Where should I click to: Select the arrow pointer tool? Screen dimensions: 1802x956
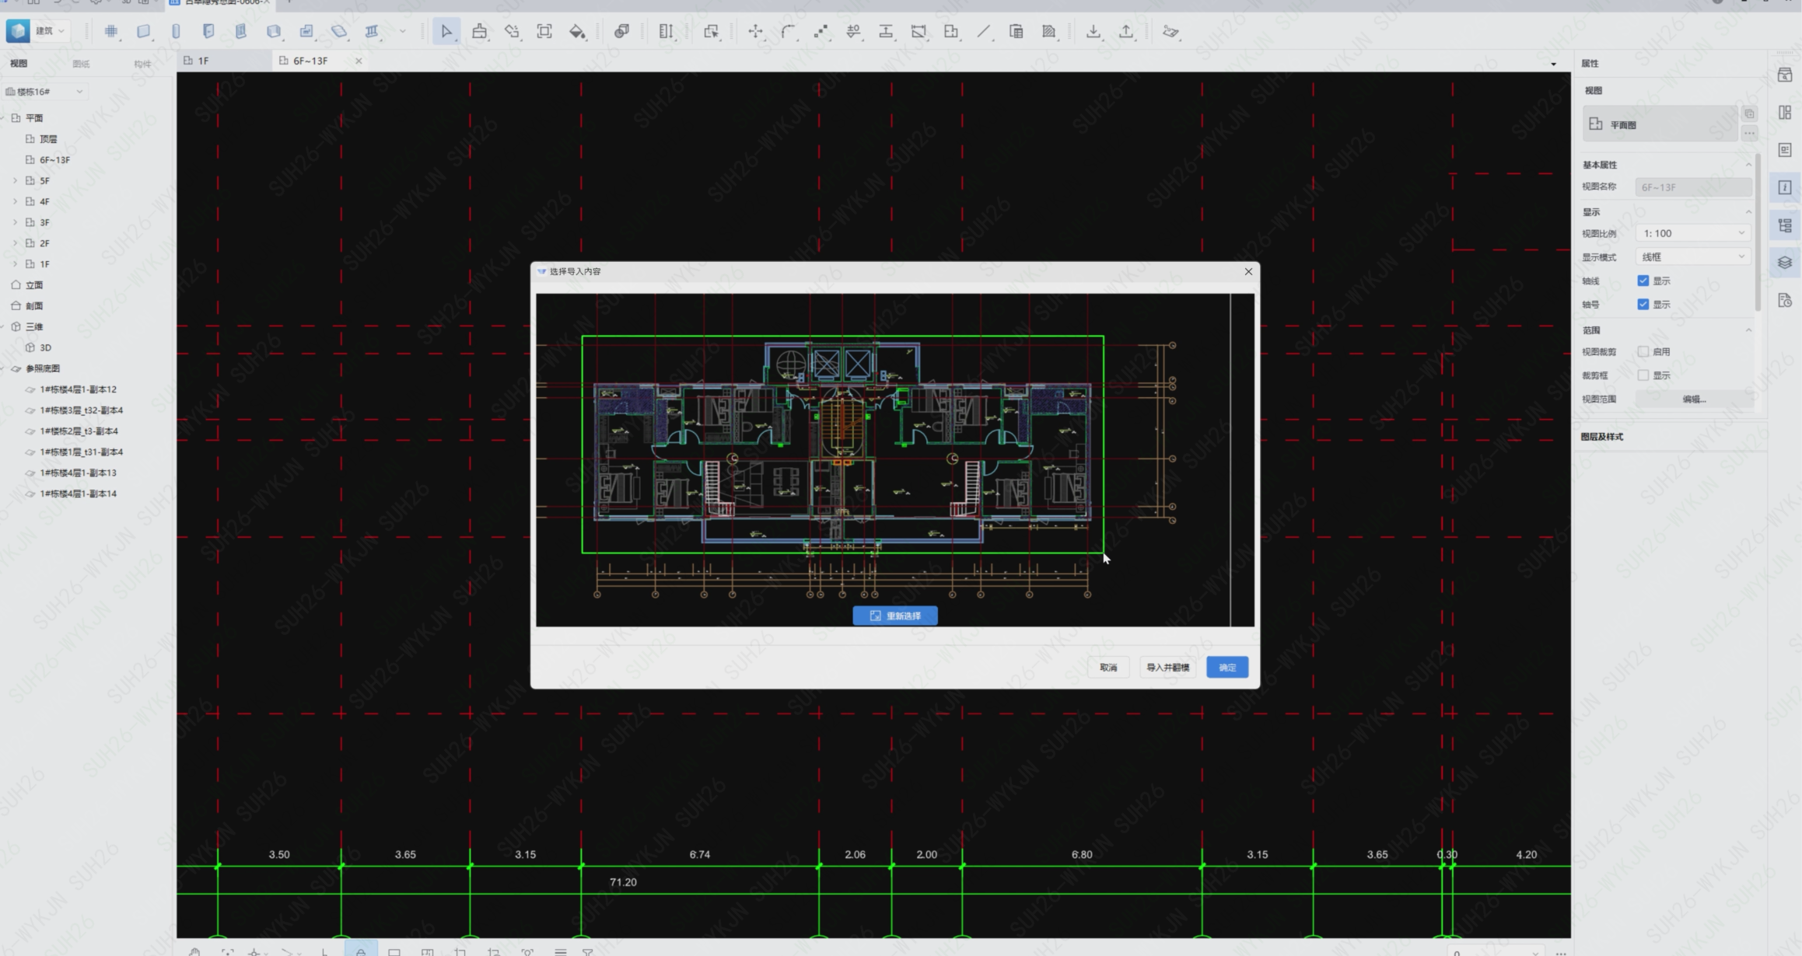click(446, 32)
